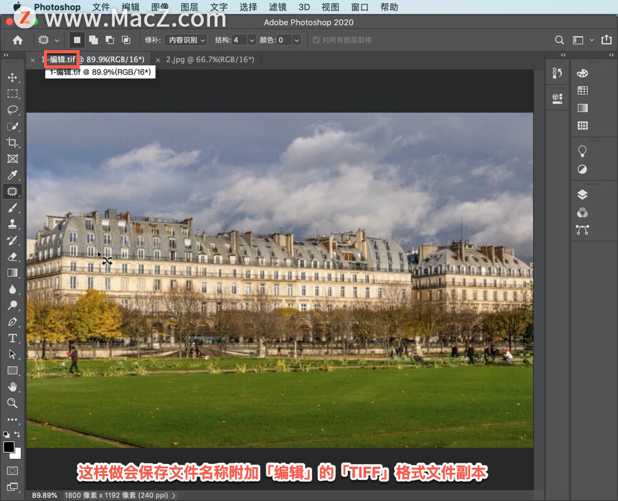Open the Edit Toolbar three-dots menu

12,420
